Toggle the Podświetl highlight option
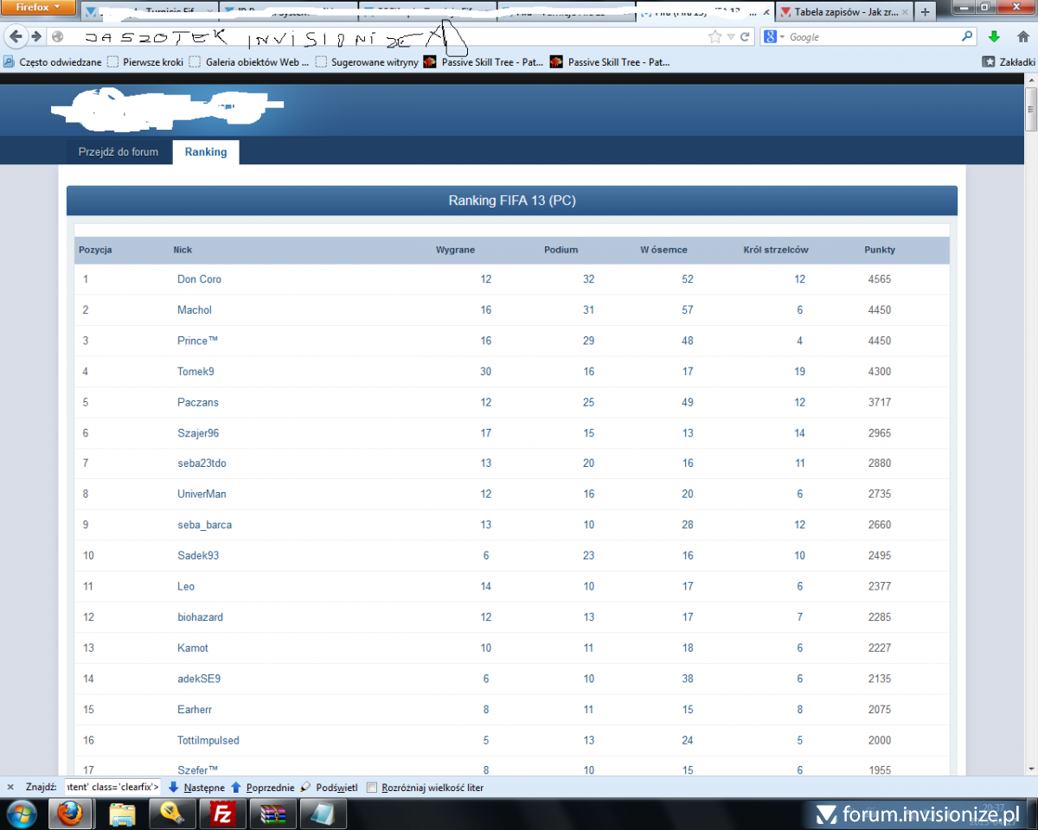Image resolution: width=1038 pixels, height=830 pixels. pyautogui.click(x=330, y=788)
